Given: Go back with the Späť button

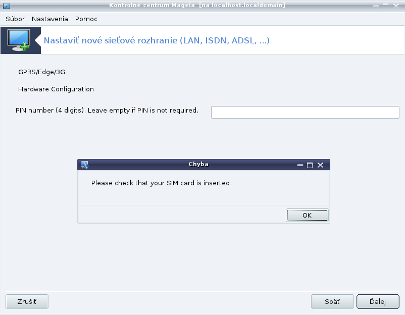Looking at the screenshot, I should tap(332, 301).
